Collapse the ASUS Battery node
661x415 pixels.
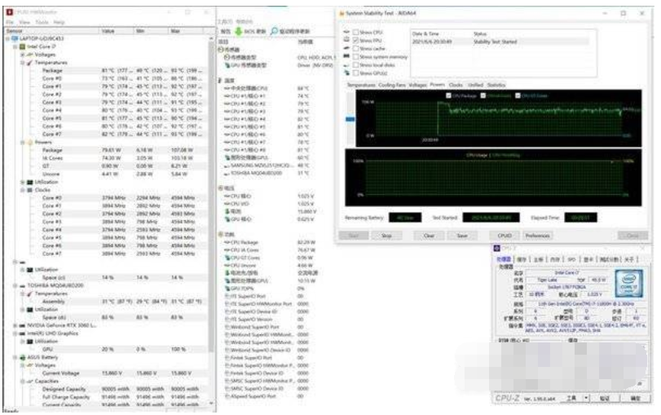15,357
